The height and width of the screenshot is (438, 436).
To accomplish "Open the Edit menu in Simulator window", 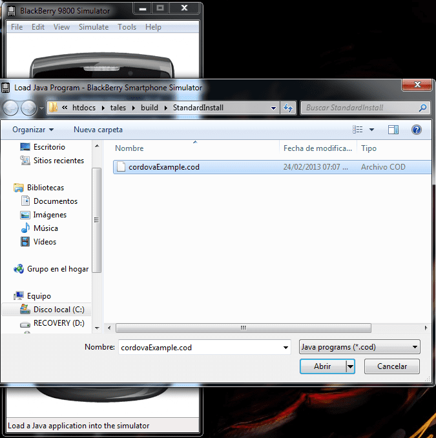I will [x=38, y=27].
